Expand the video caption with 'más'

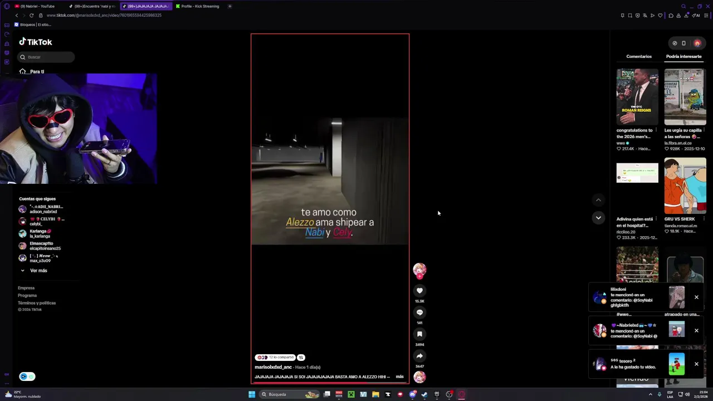coord(399,377)
